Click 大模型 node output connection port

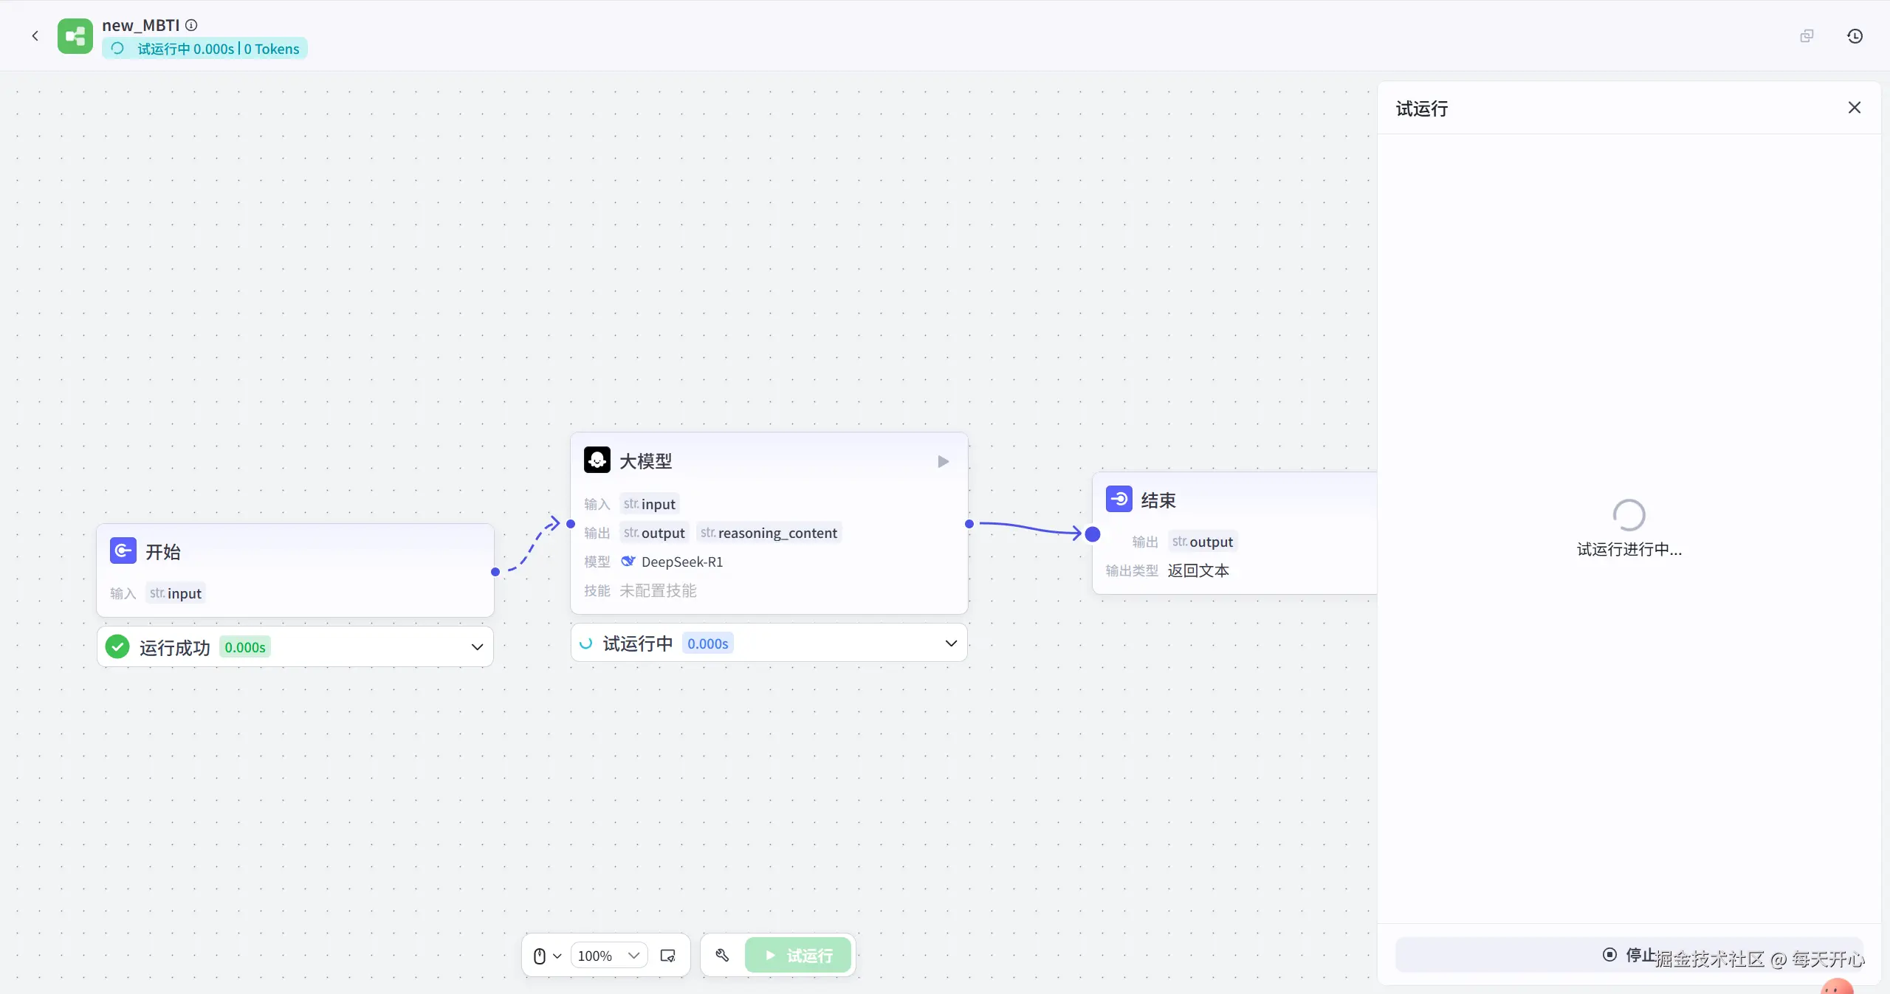coord(969,524)
